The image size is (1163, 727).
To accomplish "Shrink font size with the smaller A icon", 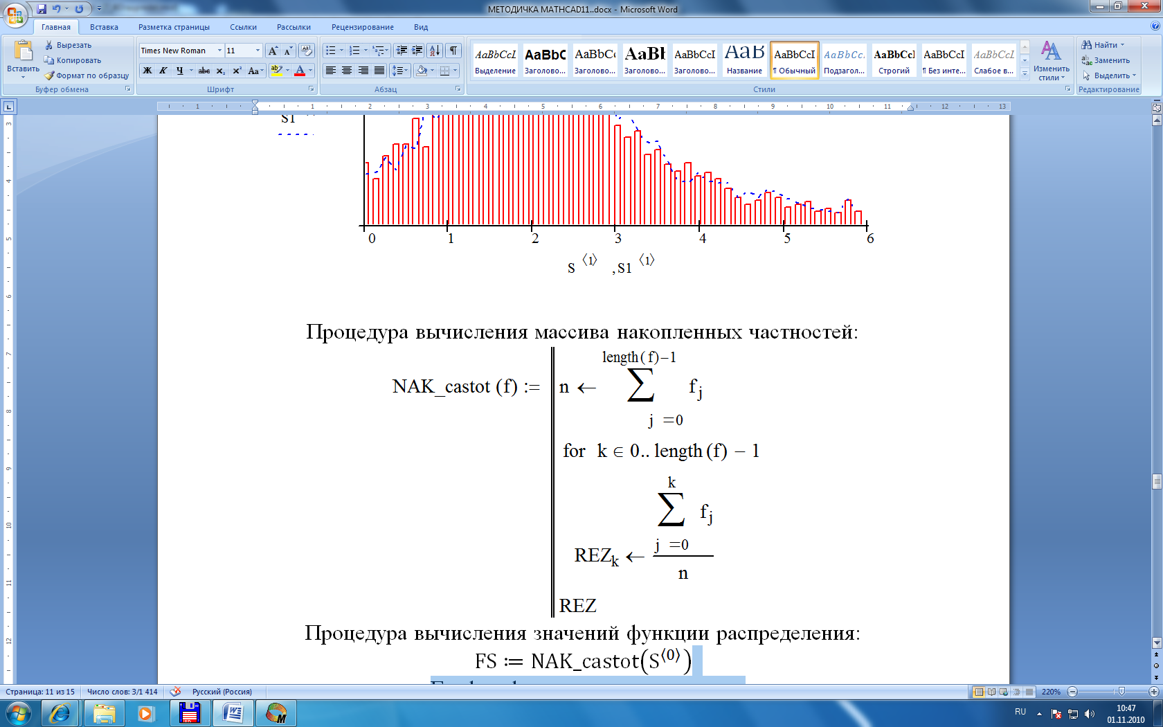I will pyautogui.click(x=288, y=51).
